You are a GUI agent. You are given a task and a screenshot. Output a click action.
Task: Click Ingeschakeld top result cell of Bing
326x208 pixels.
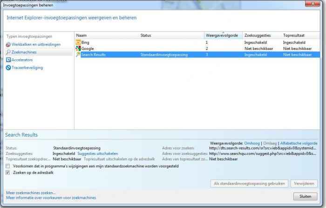tap(294, 42)
